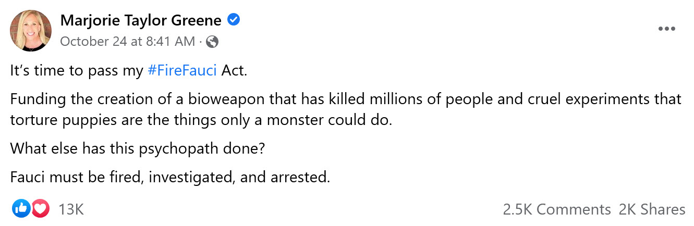
Task: View the 13K reactions list
Action: (x=71, y=209)
